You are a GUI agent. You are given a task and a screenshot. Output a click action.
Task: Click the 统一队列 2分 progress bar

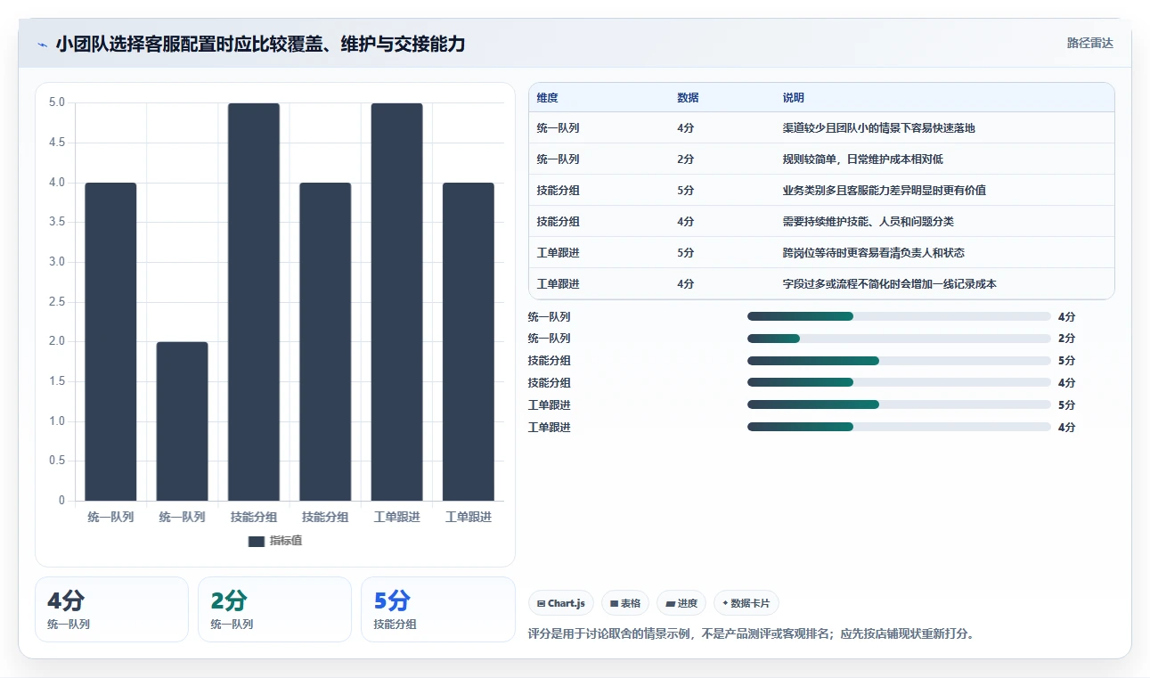coord(900,339)
